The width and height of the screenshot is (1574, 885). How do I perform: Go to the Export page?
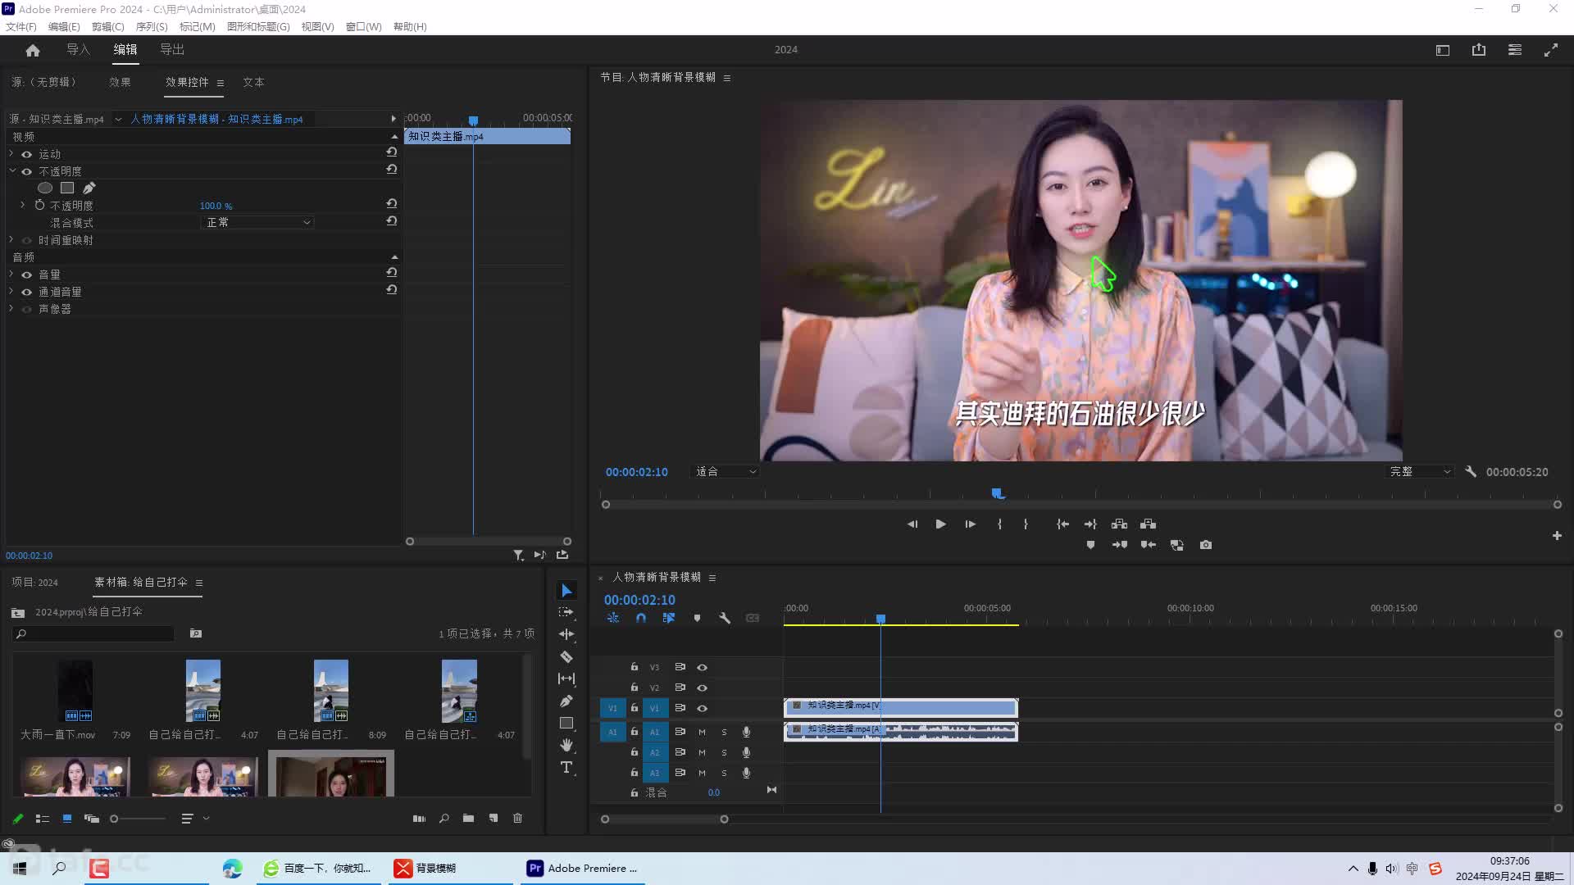click(172, 50)
